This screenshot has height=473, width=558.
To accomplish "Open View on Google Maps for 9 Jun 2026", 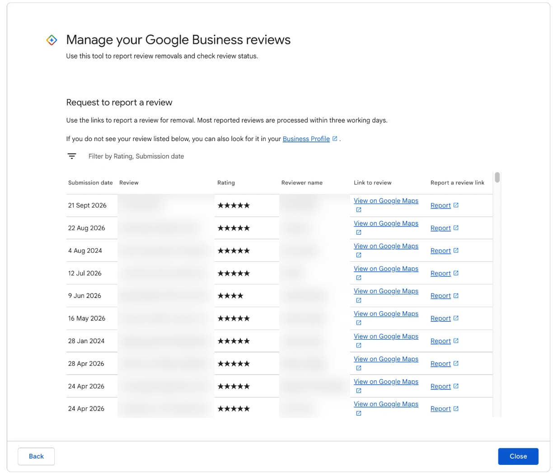I will coord(386,291).
